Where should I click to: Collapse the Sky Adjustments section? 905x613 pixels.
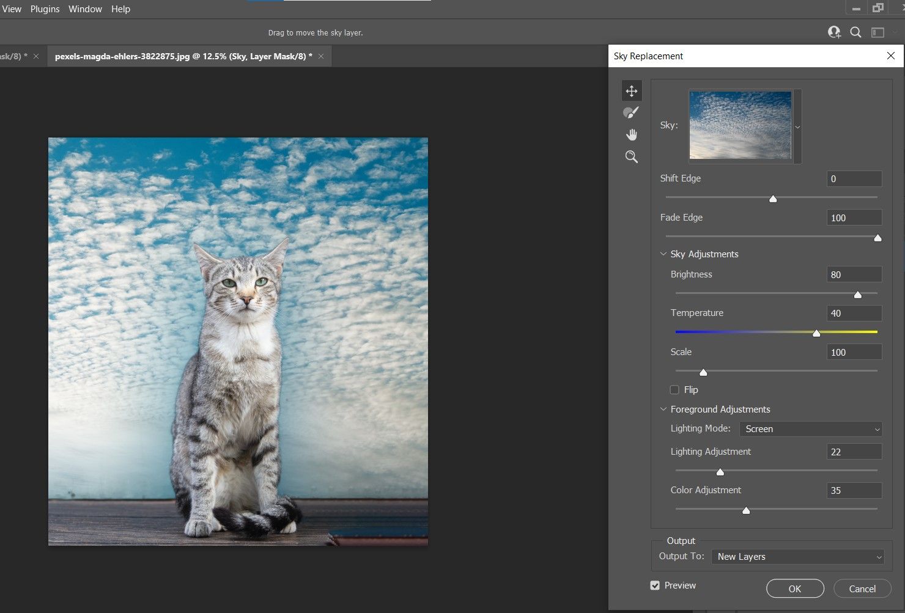click(663, 254)
